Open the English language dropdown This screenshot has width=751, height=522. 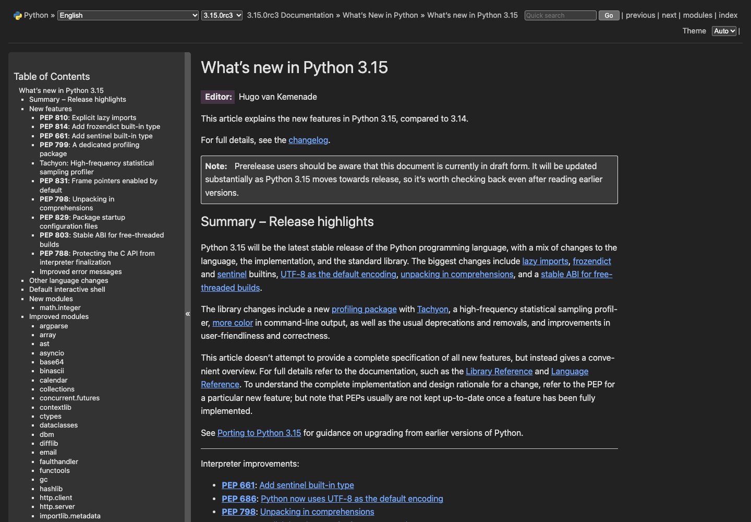128,16
